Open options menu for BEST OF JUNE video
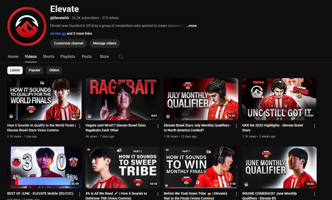The width and height of the screenshot is (332, 200). [x=80, y=194]
